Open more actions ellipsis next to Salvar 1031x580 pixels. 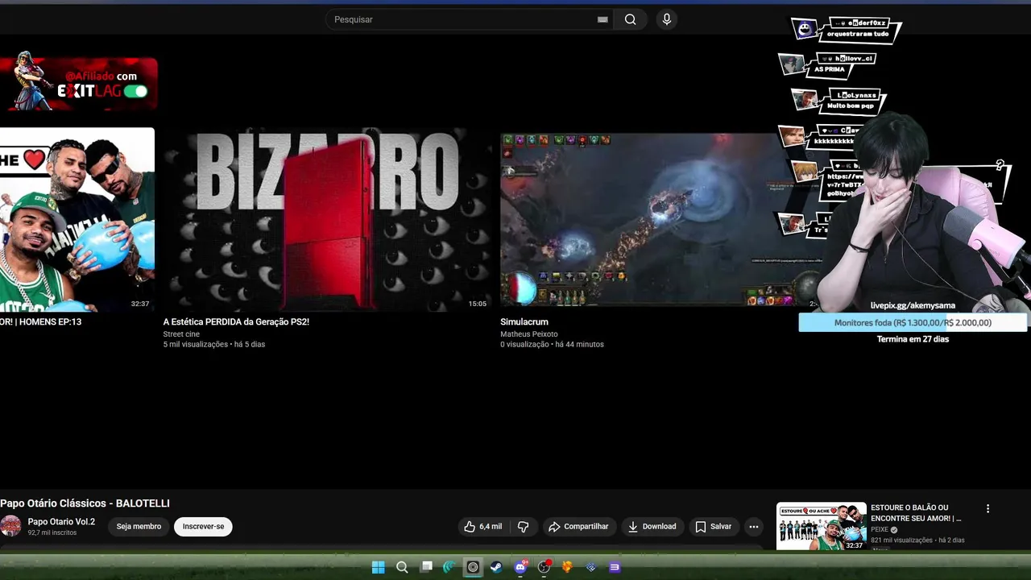pos(754,526)
